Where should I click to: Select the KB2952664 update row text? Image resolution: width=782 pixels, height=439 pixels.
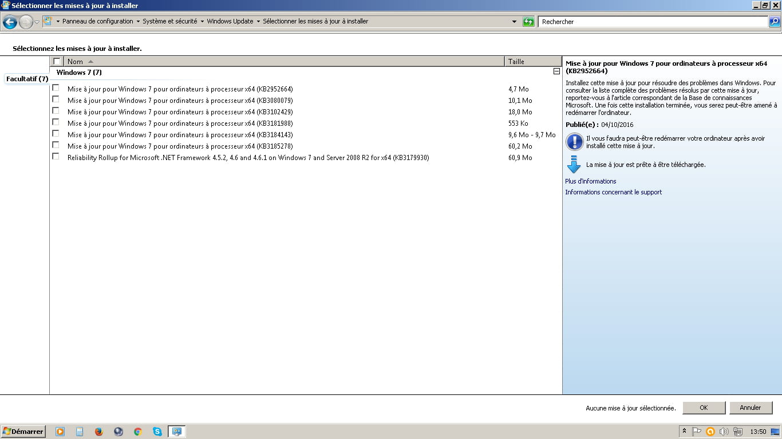[180, 89]
